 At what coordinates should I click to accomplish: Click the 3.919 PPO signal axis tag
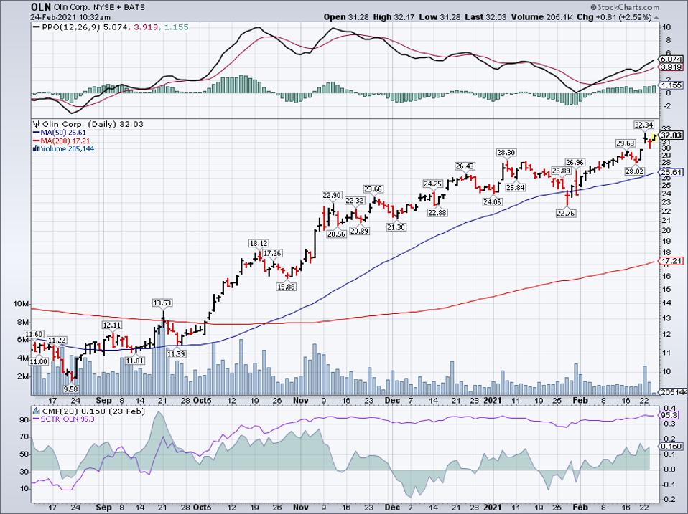671,67
